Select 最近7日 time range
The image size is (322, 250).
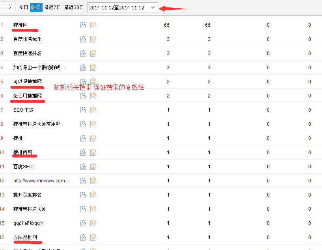(52, 7)
